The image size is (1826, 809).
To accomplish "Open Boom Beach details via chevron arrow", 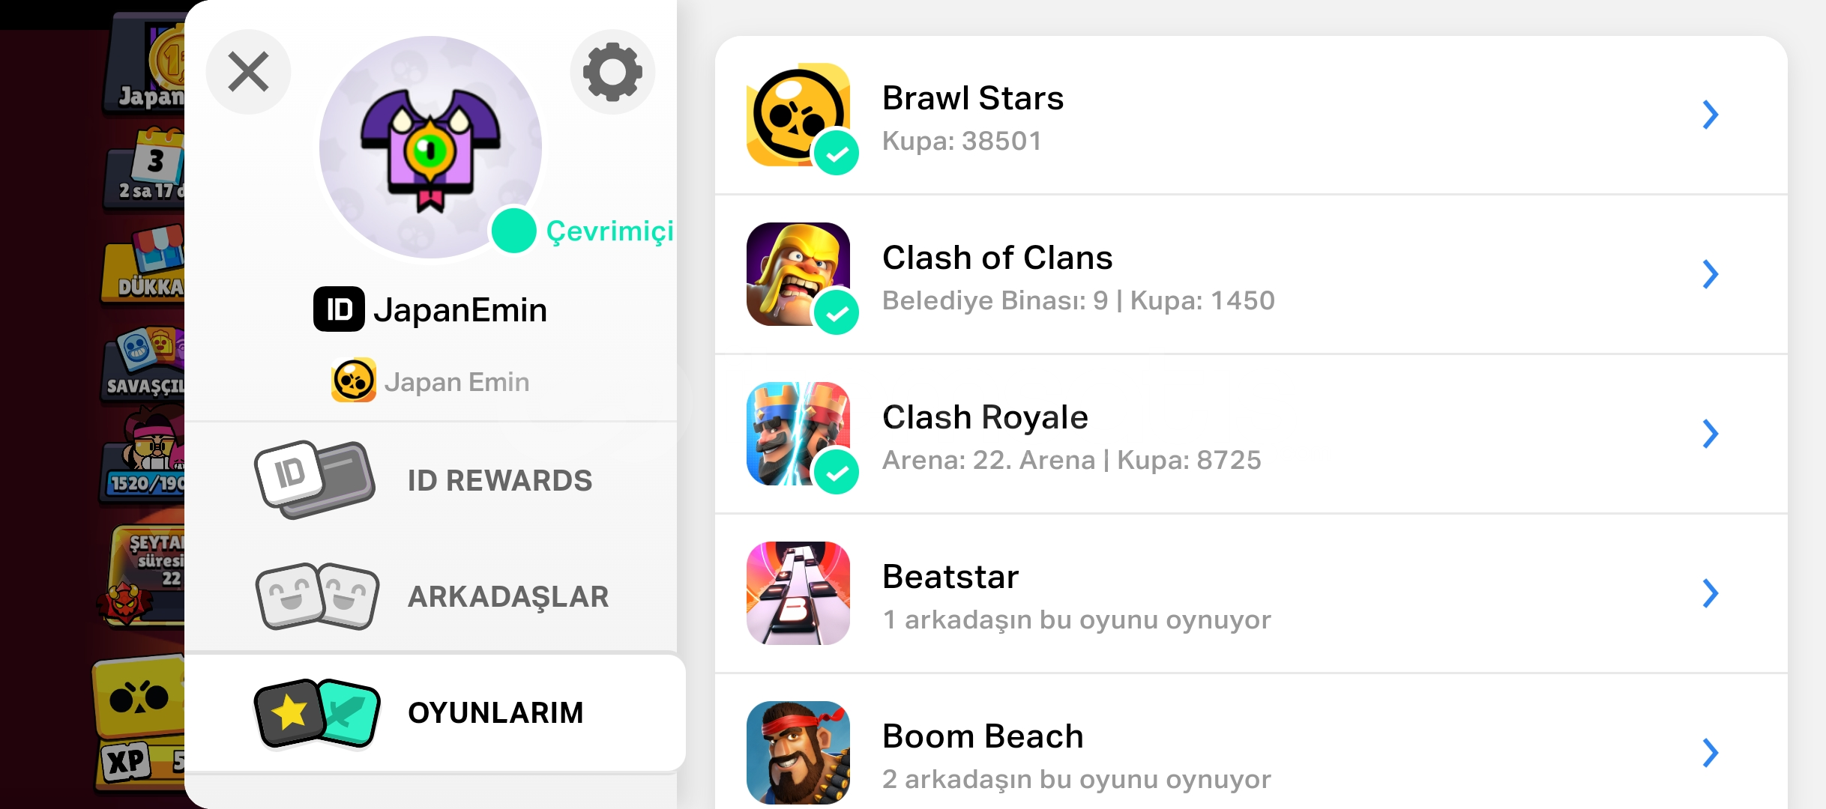I will coord(1710,753).
